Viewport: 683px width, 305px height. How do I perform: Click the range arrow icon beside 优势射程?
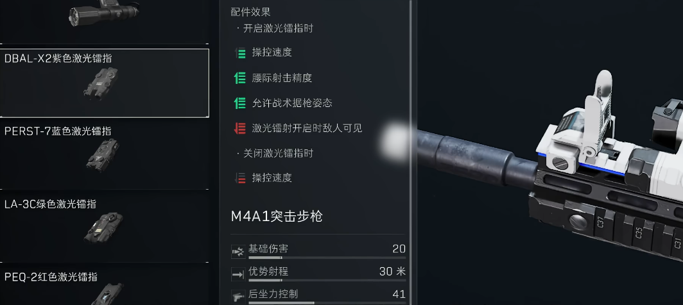click(x=238, y=274)
